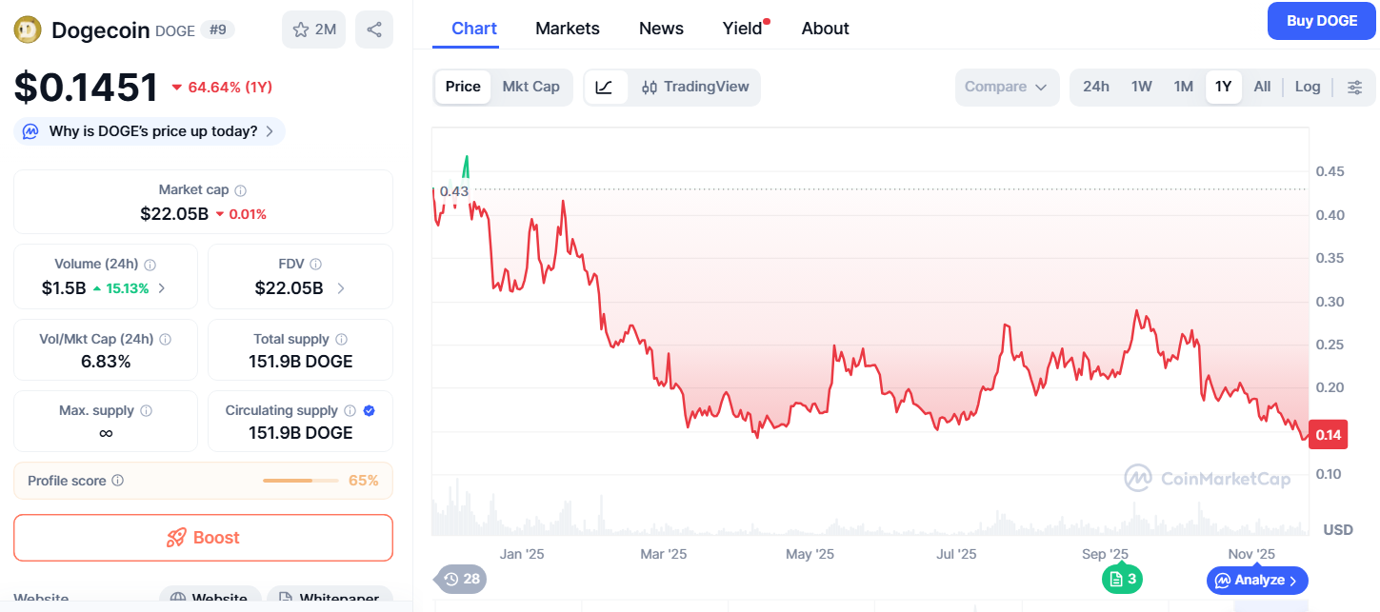Open TradingView candlestick chart view
This screenshot has height=612, width=1380.
point(695,87)
